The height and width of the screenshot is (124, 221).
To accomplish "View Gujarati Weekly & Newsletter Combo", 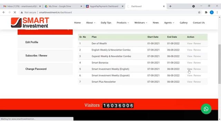I will [190, 56].
